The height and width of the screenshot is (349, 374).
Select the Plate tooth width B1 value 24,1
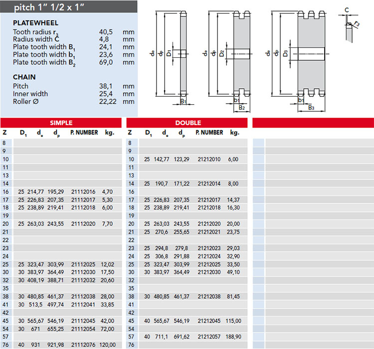[x=106, y=47]
